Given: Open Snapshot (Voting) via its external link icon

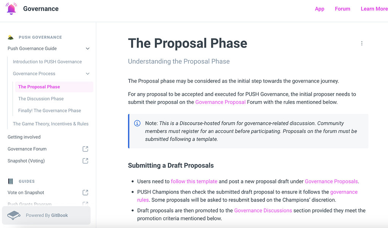Looking at the screenshot, I should point(86,161).
